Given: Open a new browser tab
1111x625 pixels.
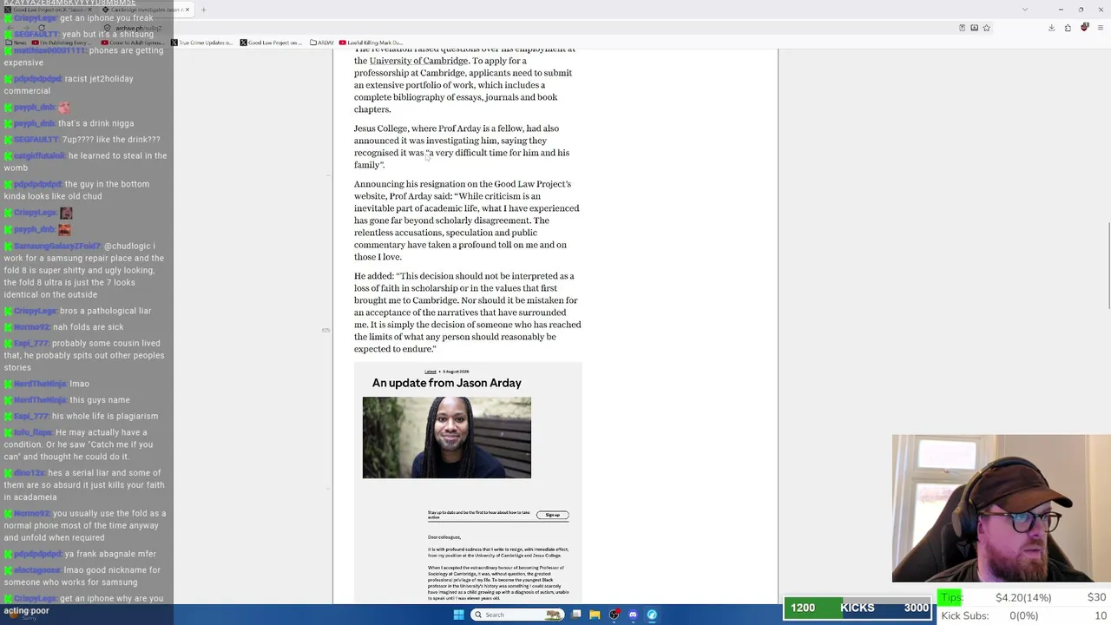Looking at the screenshot, I should (203, 10).
